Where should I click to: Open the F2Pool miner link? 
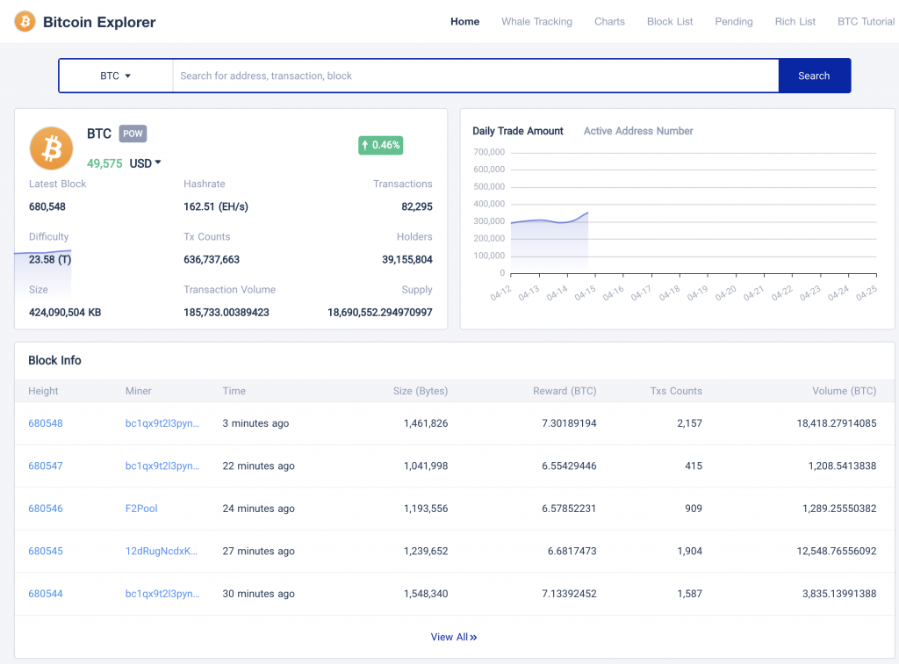point(141,508)
